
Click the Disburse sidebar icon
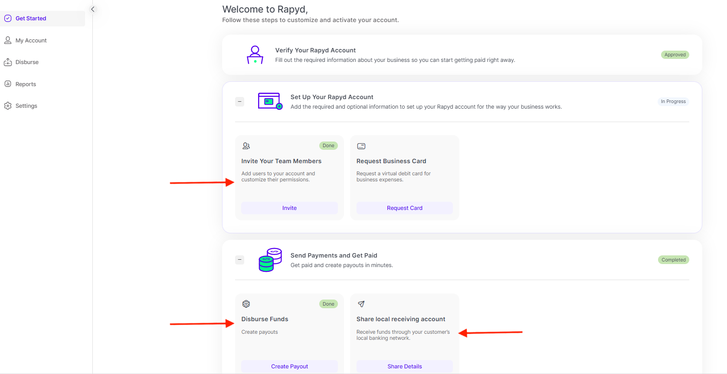pyautogui.click(x=8, y=62)
